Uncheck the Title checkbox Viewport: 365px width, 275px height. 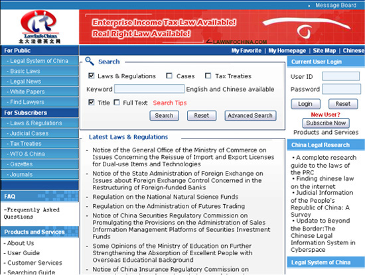point(92,103)
